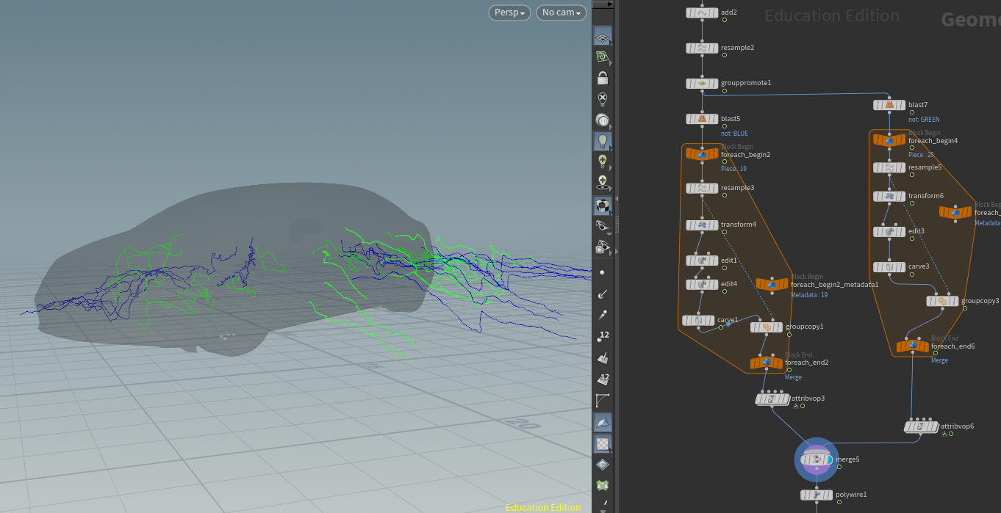Select the resample2 node
The width and height of the screenshot is (1001, 513).
(x=702, y=48)
